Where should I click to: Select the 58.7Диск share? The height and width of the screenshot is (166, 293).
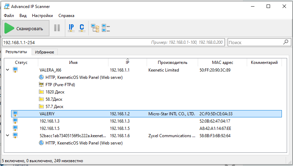pos(54,99)
